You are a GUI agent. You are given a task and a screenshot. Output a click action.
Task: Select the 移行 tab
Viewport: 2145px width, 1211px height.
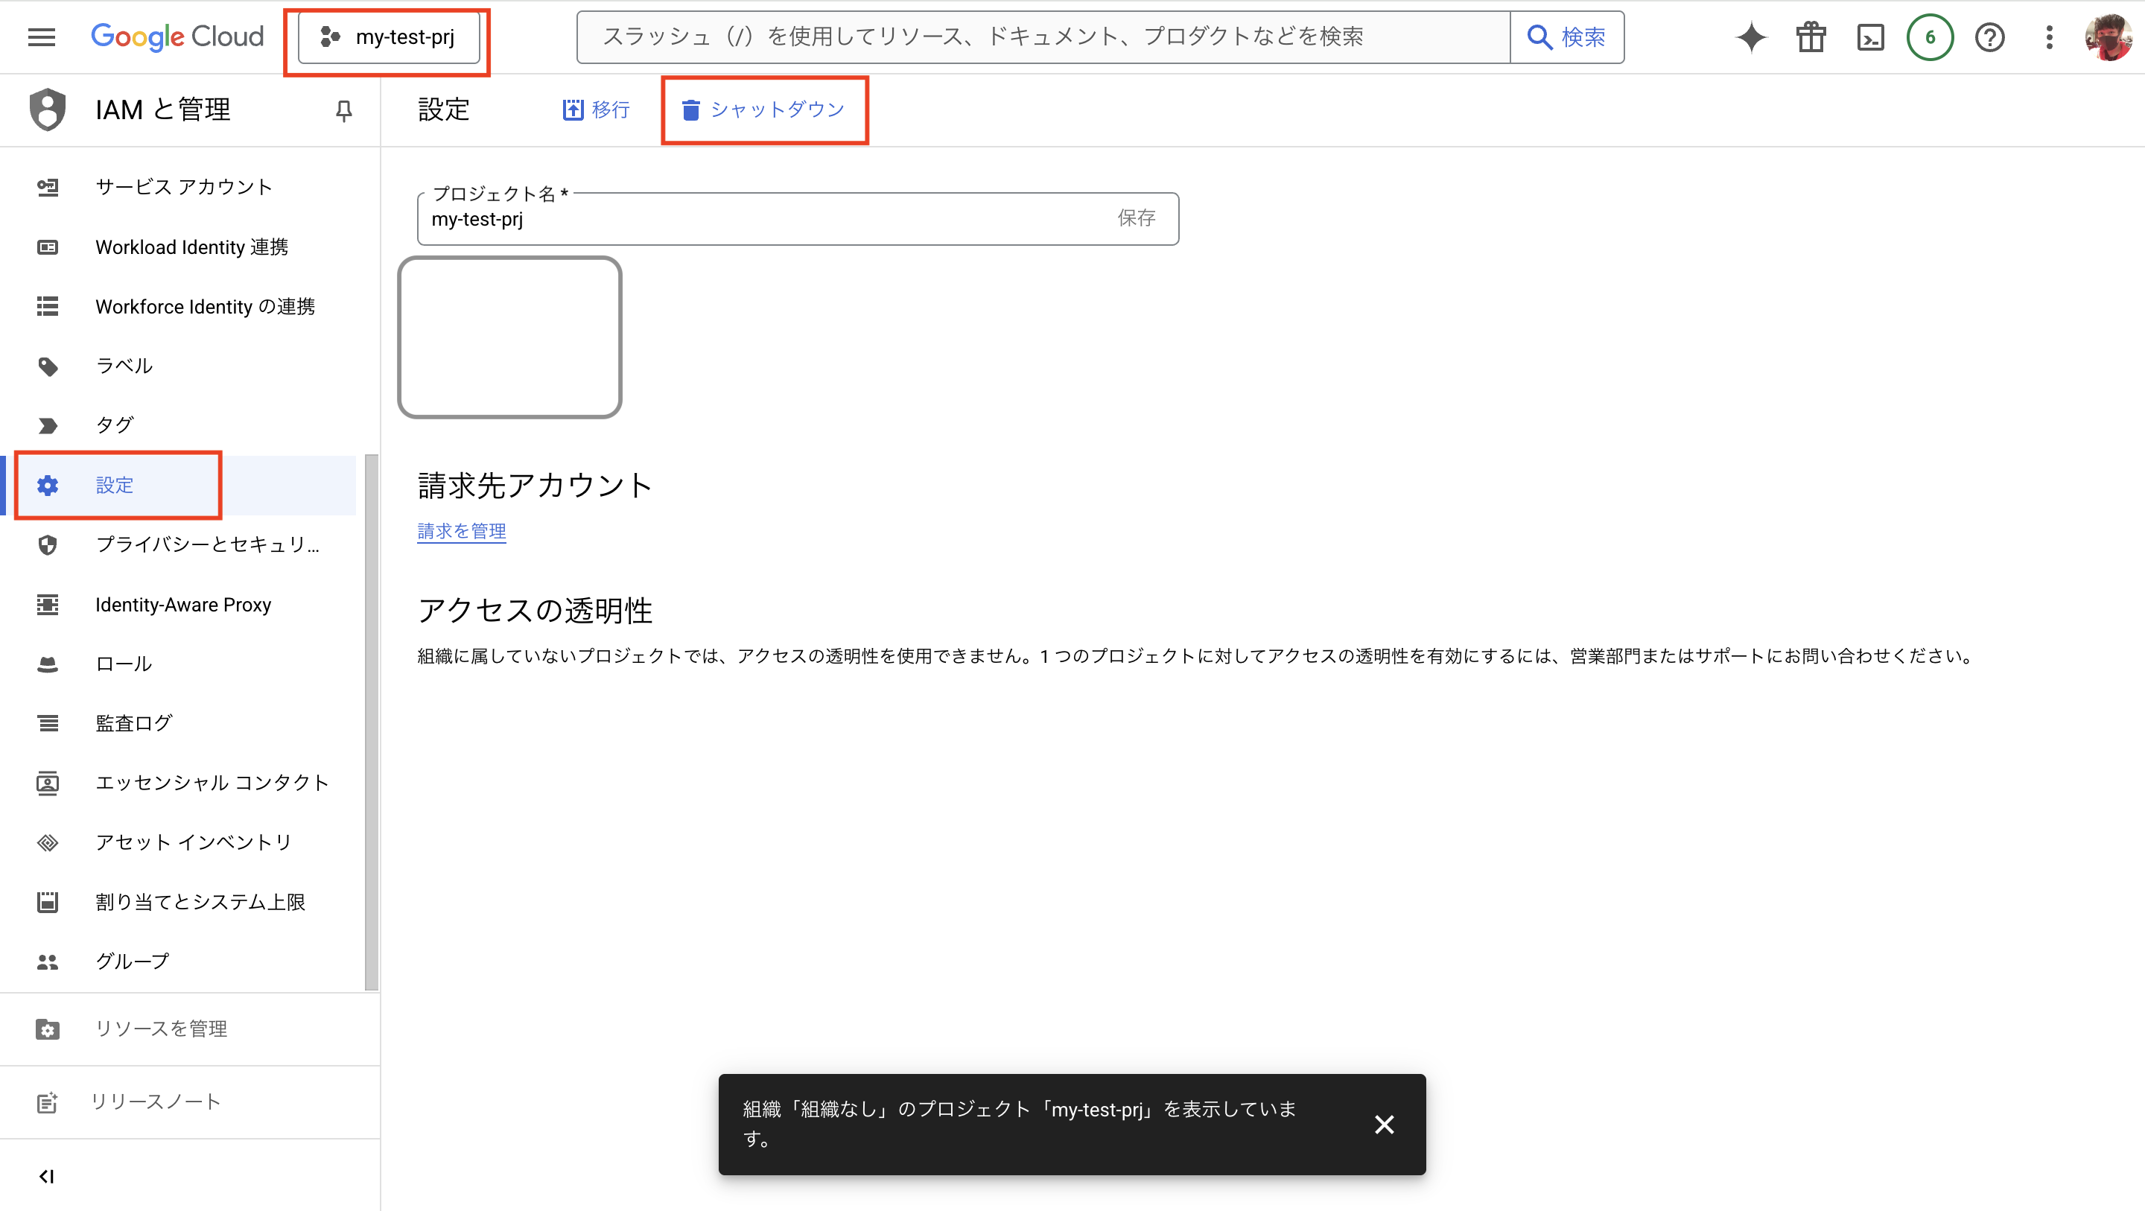tap(595, 109)
